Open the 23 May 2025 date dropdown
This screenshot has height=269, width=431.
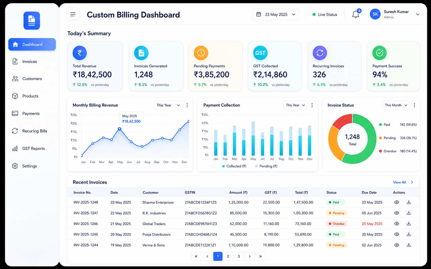(x=276, y=14)
